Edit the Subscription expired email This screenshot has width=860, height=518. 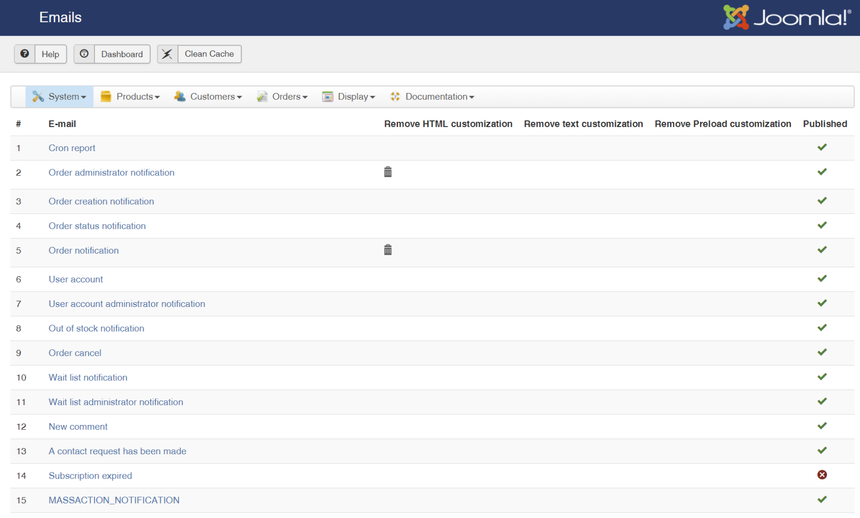[x=90, y=476]
